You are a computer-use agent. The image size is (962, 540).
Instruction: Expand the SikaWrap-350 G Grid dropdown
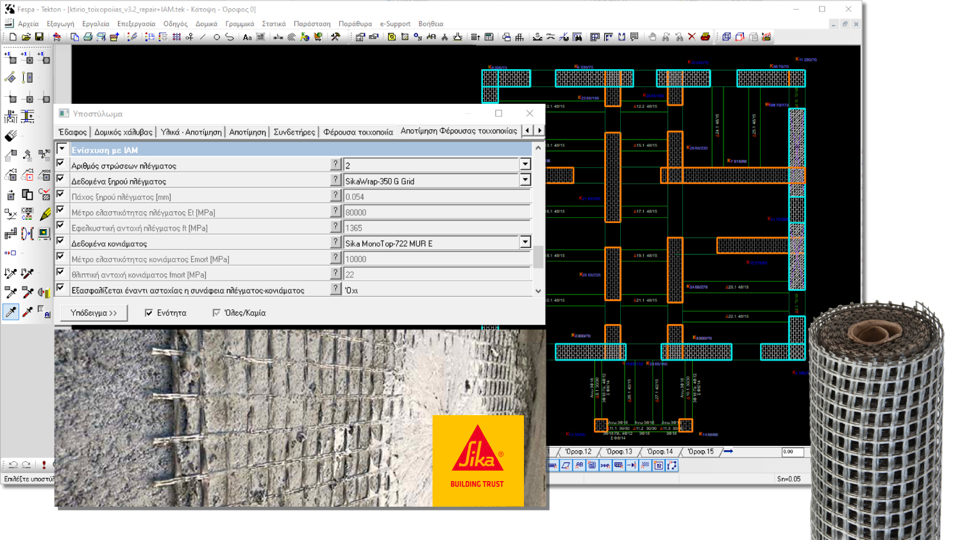coord(525,181)
